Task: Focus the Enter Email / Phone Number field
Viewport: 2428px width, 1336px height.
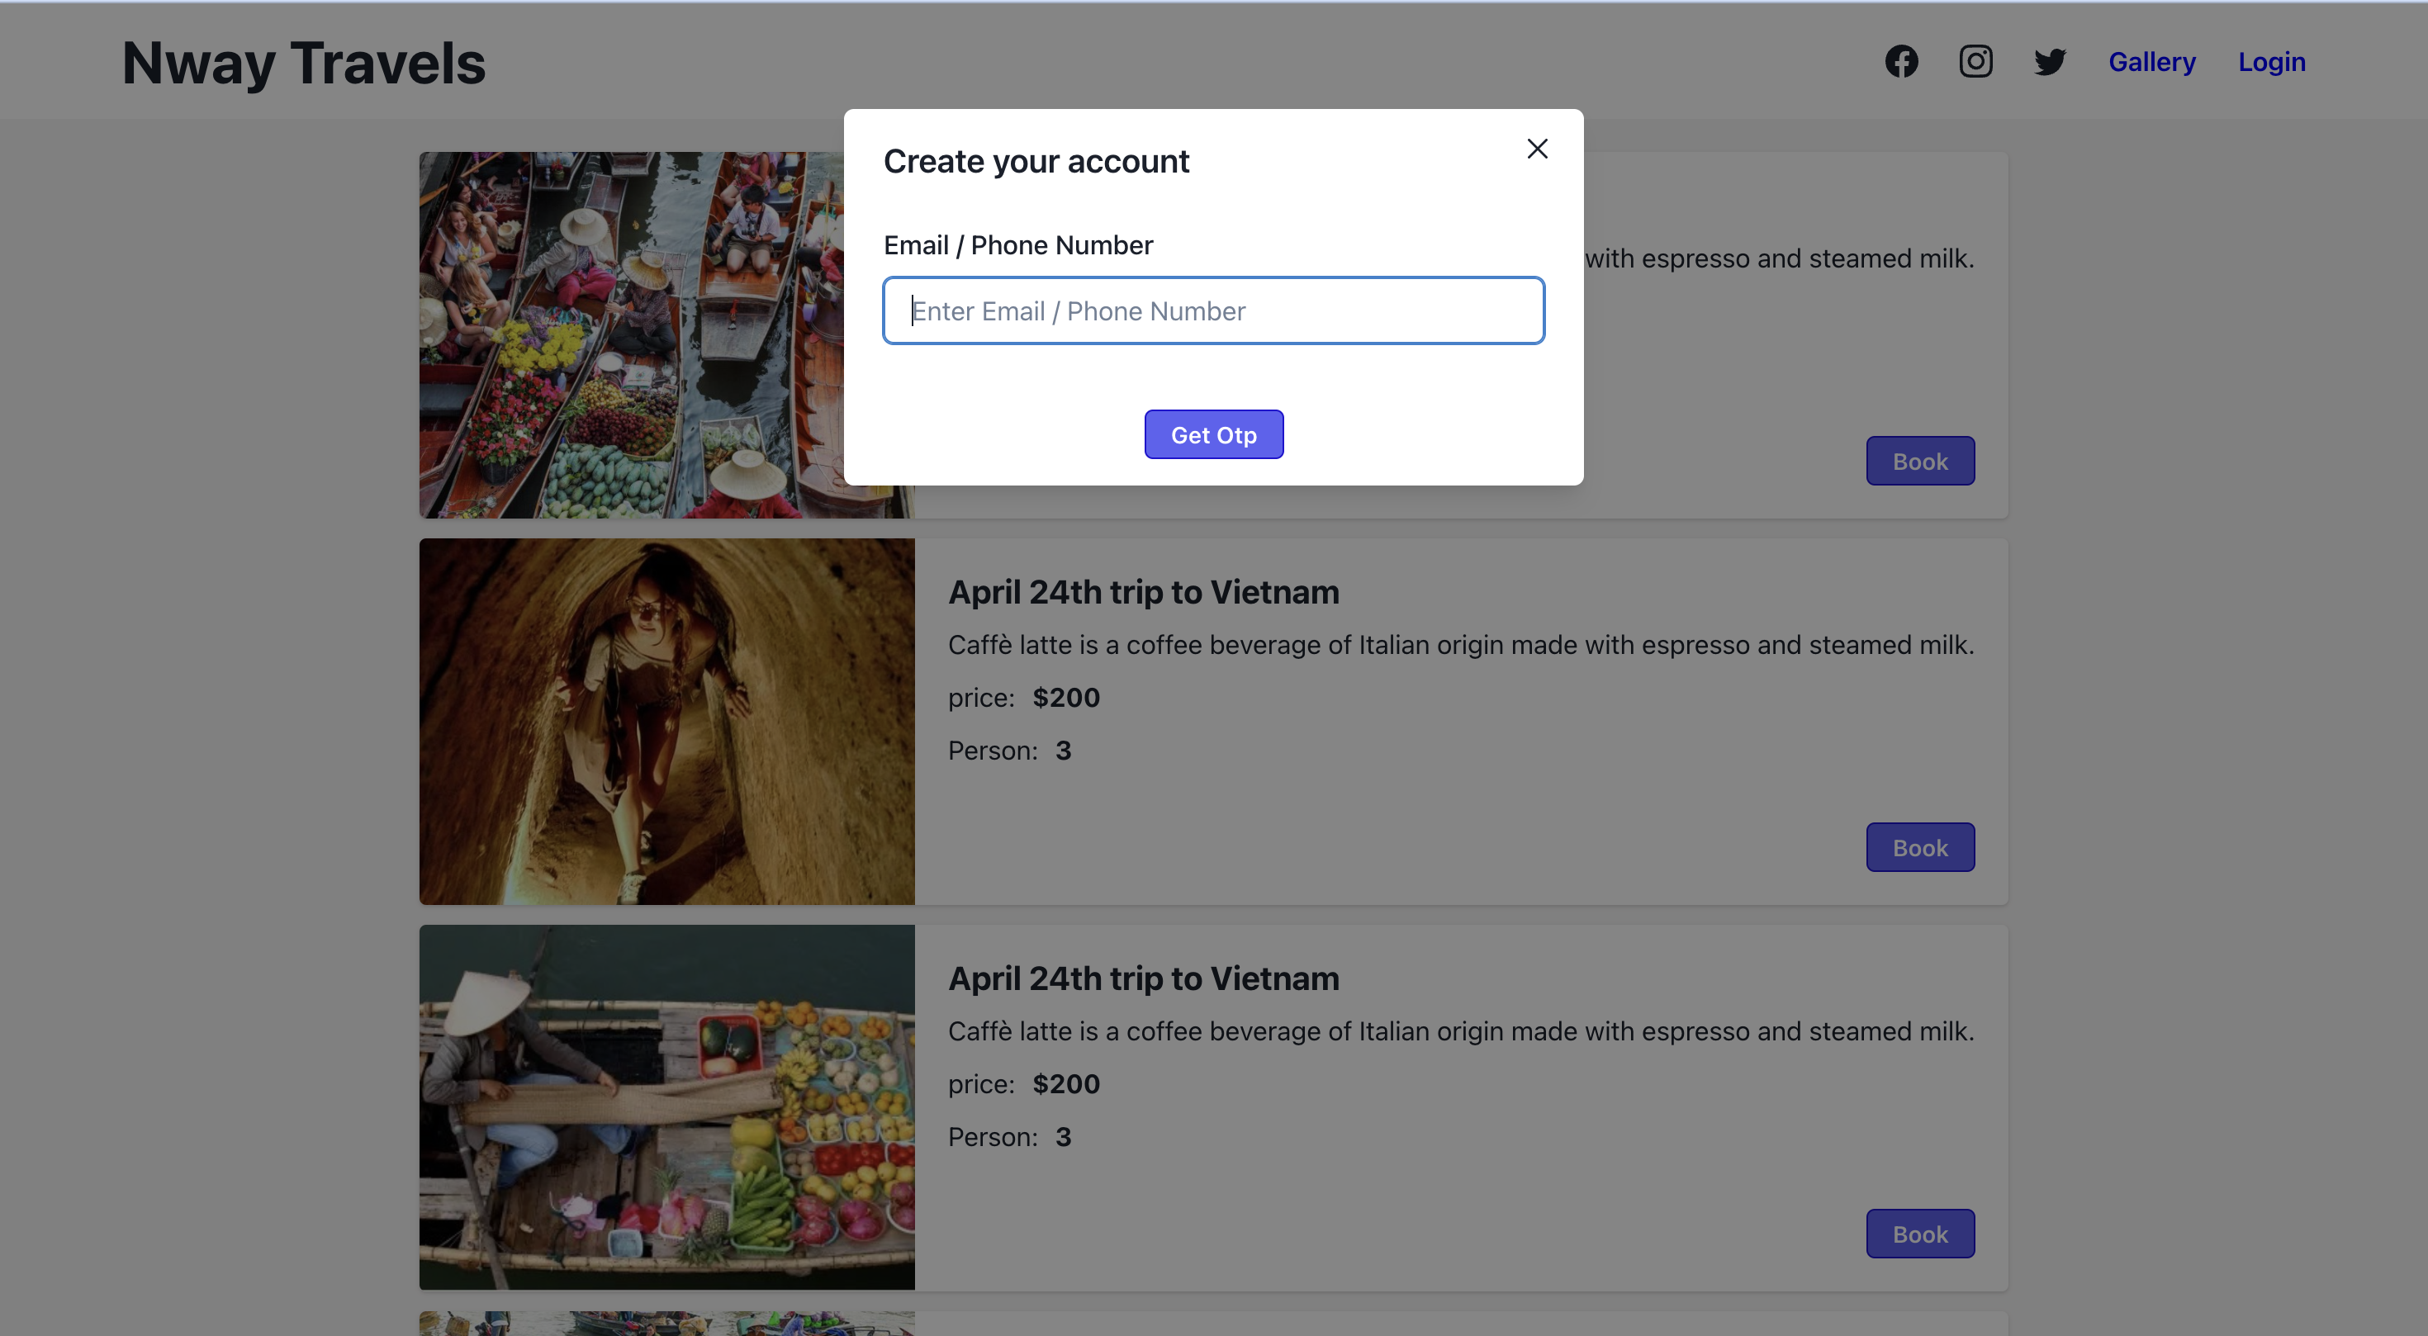Action: point(1213,311)
